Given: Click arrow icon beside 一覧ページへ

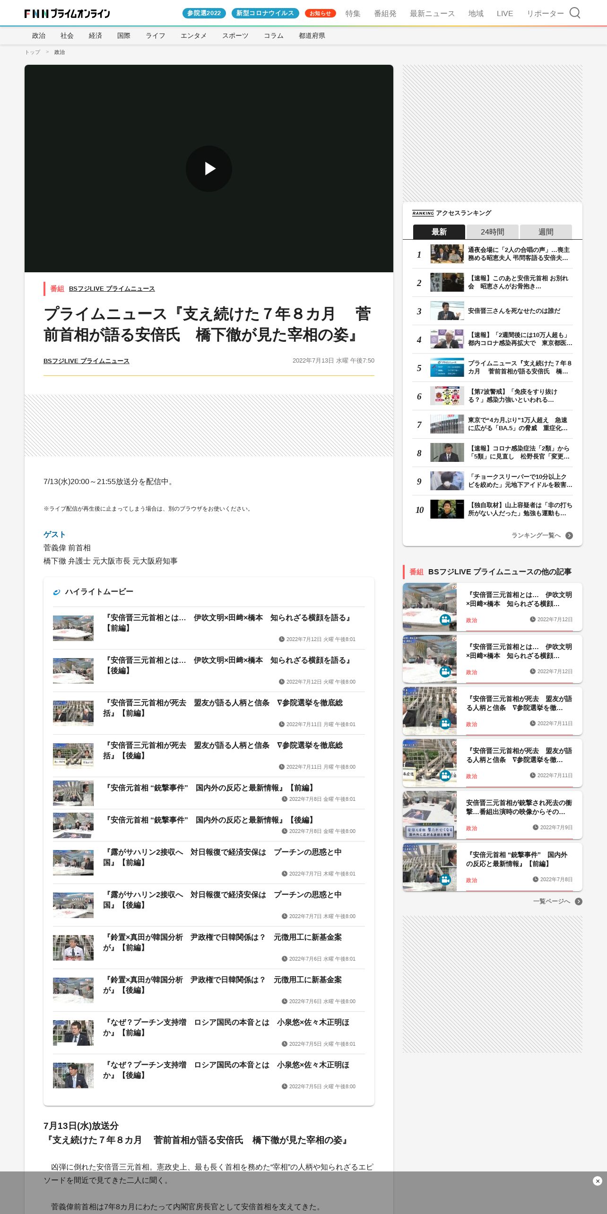Looking at the screenshot, I should coord(579,902).
